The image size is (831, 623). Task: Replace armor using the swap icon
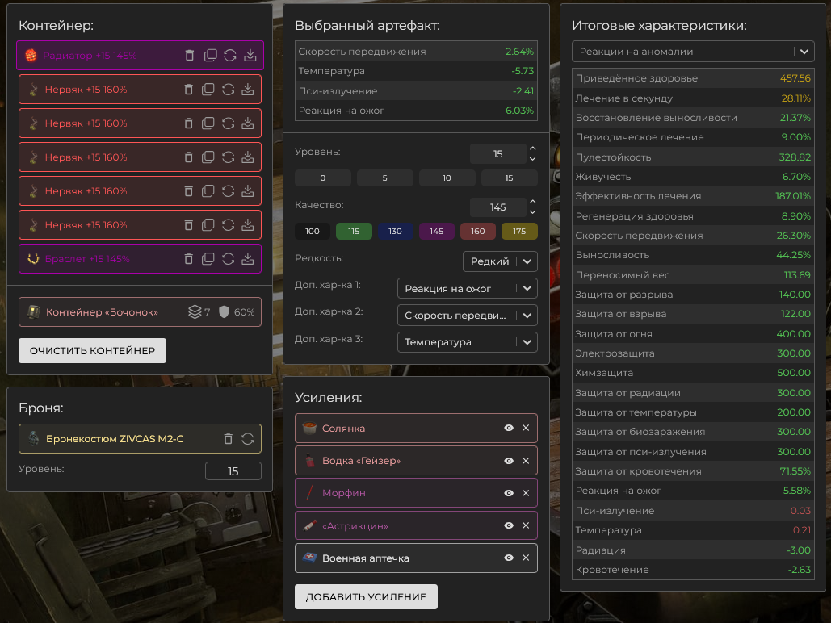247,439
